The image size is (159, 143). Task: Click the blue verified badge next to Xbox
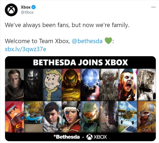[x=34, y=7]
